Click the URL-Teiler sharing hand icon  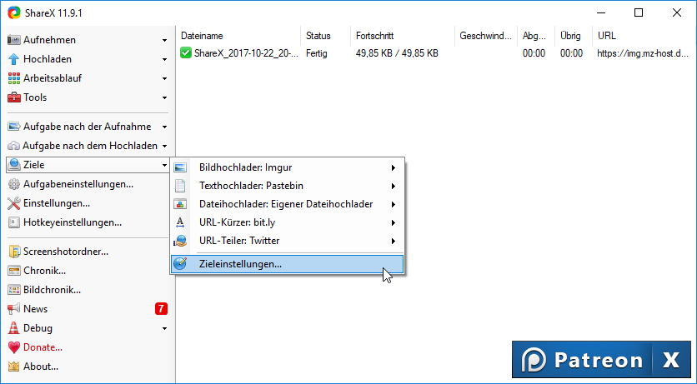180,241
